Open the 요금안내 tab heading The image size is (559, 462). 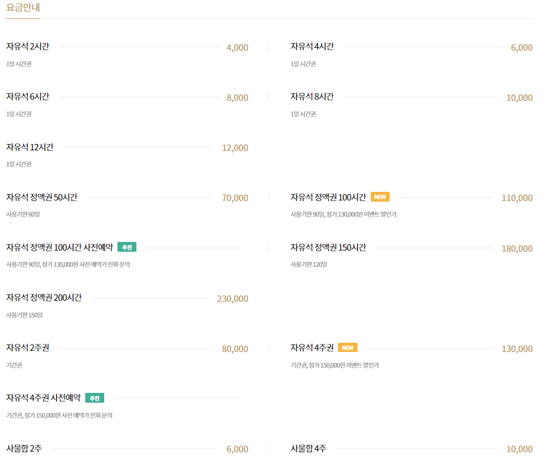23,7
